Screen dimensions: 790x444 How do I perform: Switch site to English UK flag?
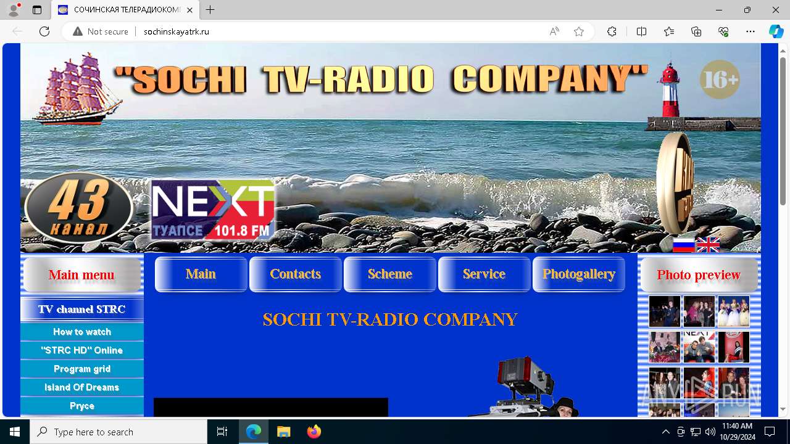(708, 245)
